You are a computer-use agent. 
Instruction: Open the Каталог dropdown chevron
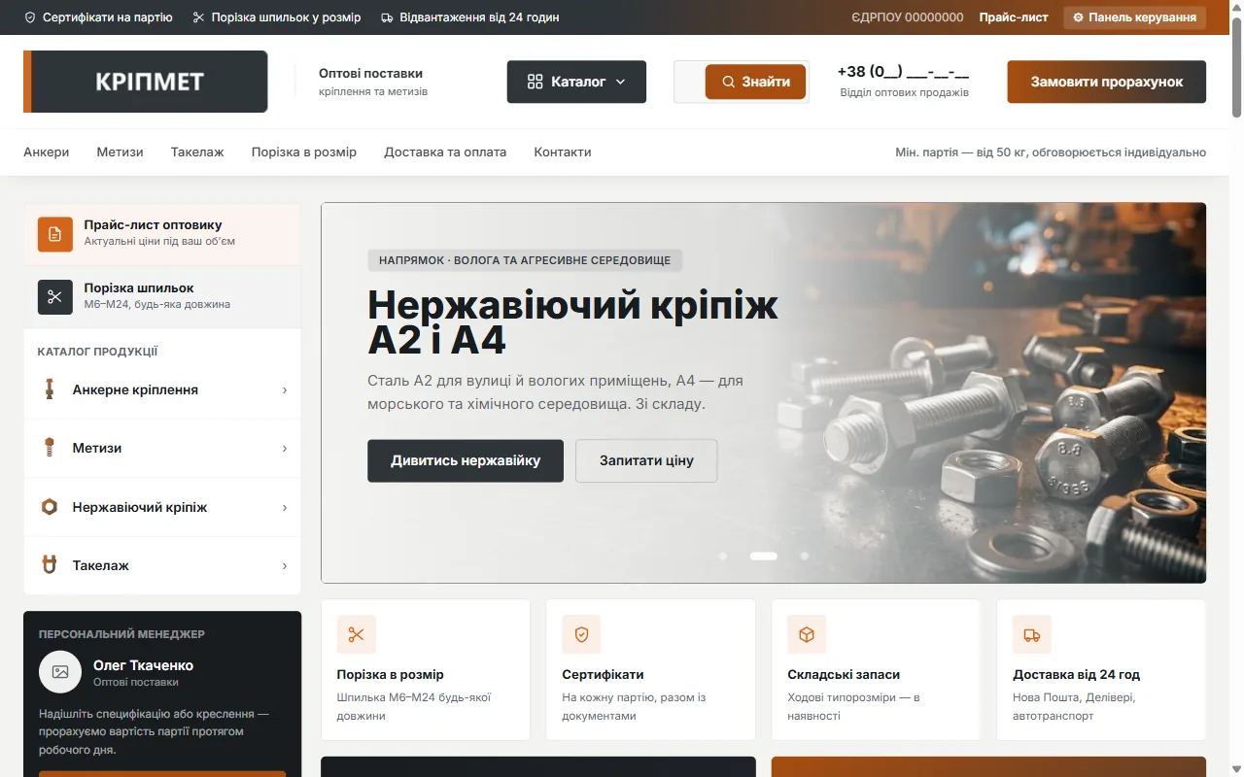pyautogui.click(x=621, y=82)
